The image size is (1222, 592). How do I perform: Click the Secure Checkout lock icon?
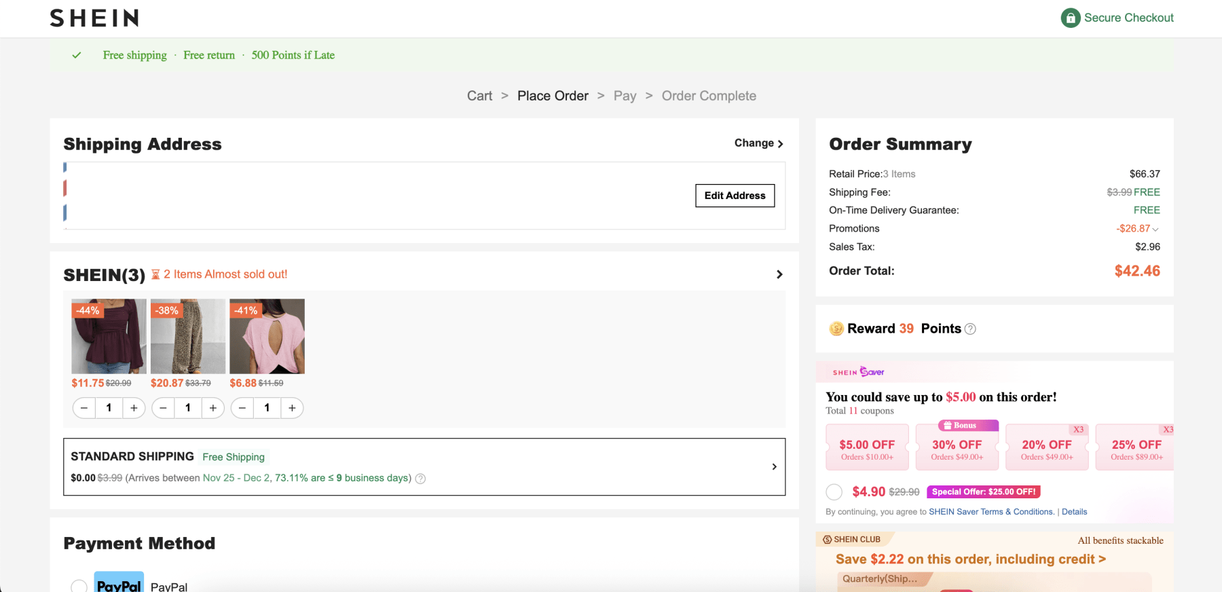click(1071, 18)
